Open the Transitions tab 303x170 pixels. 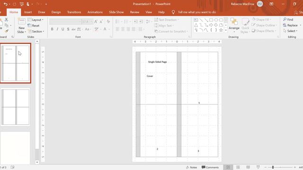(74, 12)
